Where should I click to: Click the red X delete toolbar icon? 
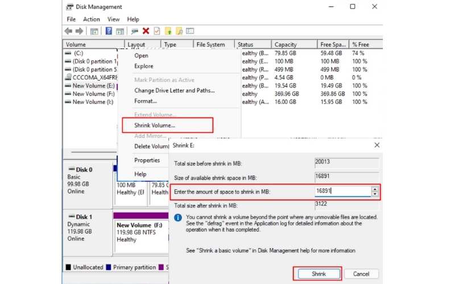[146, 31]
